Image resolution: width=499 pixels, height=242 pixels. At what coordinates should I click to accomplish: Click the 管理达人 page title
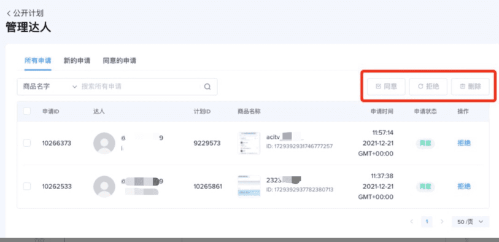point(28,28)
